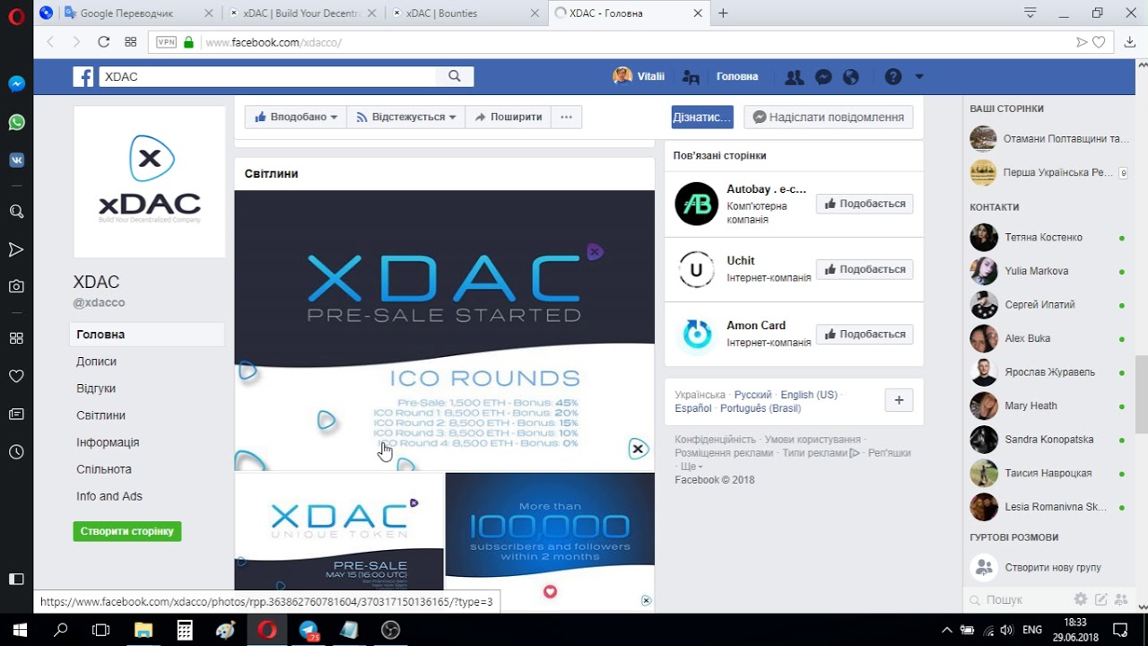Open Facebook account dropdown arrow
Image resolution: width=1148 pixels, height=646 pixels.
coord(918,77)
